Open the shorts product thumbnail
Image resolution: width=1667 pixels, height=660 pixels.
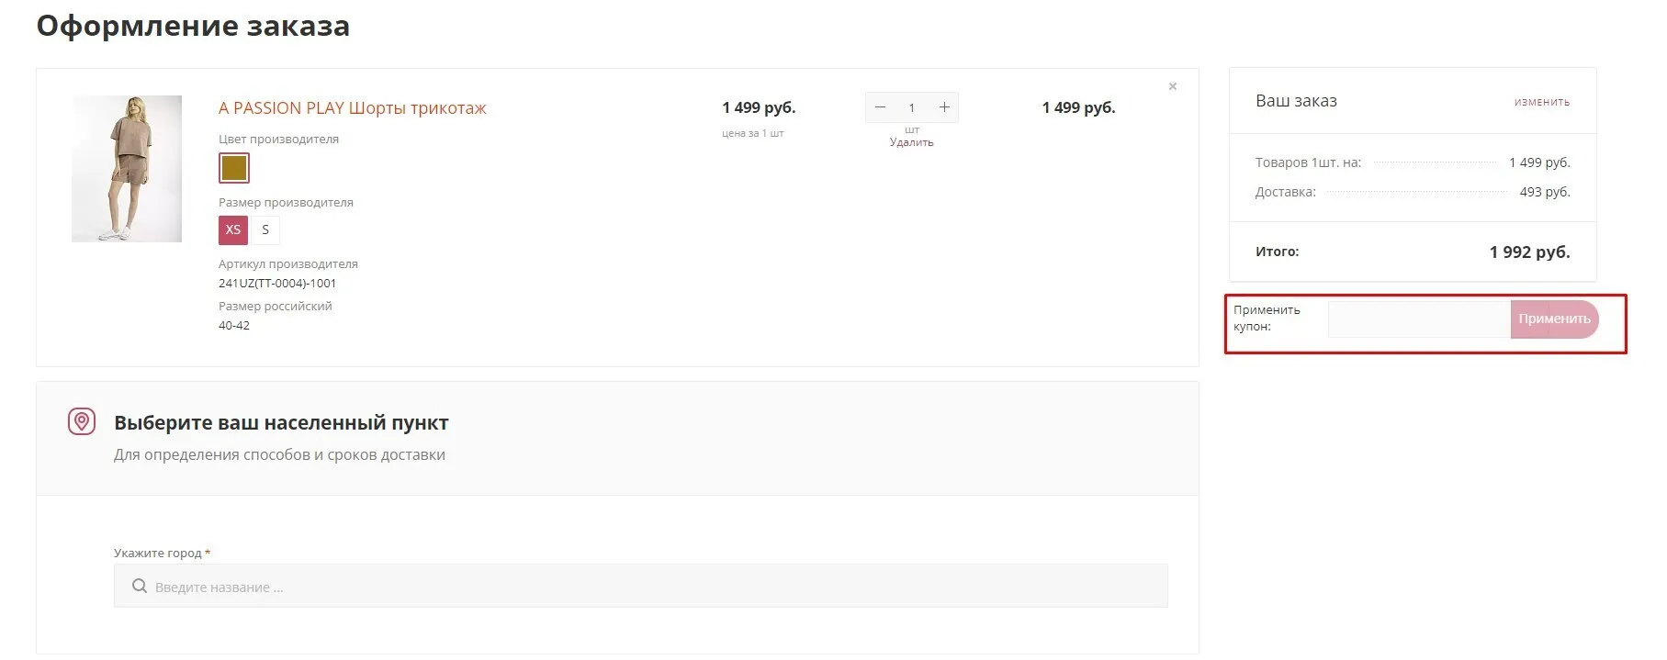point(127,169)
